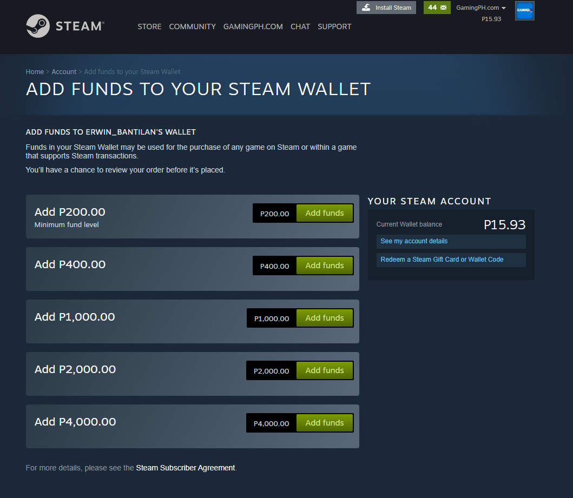The width and height of the screenshot is (573, 498).
Task: Go to the CHAT section
Action: tap(300, 26)
